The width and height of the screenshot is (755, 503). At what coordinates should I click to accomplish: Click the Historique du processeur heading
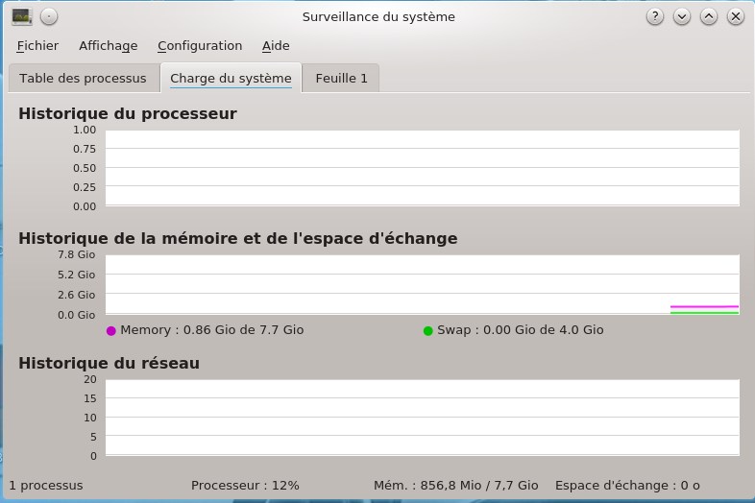coord(128,113)
